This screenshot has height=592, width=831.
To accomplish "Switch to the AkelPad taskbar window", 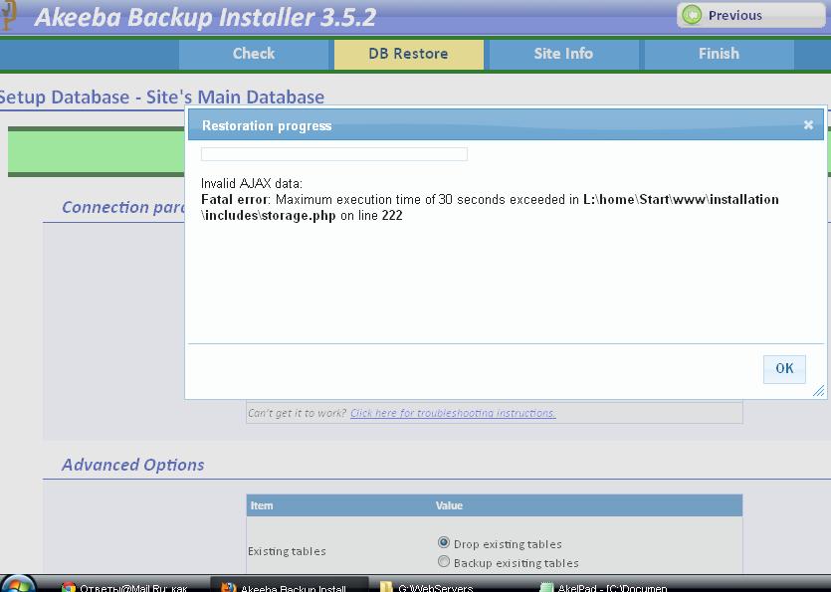I will coord(604,587).
